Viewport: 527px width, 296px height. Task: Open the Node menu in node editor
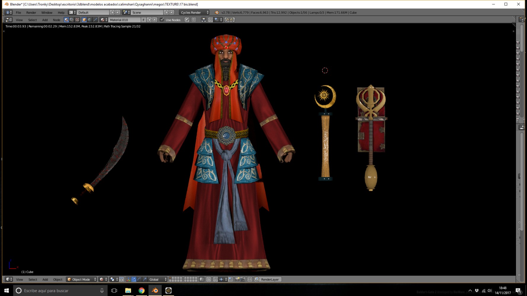click(x=56, y=20)
